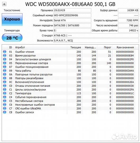Select status icon of Нестабильные сектора row
140x143 pixels.
[5, 101]
